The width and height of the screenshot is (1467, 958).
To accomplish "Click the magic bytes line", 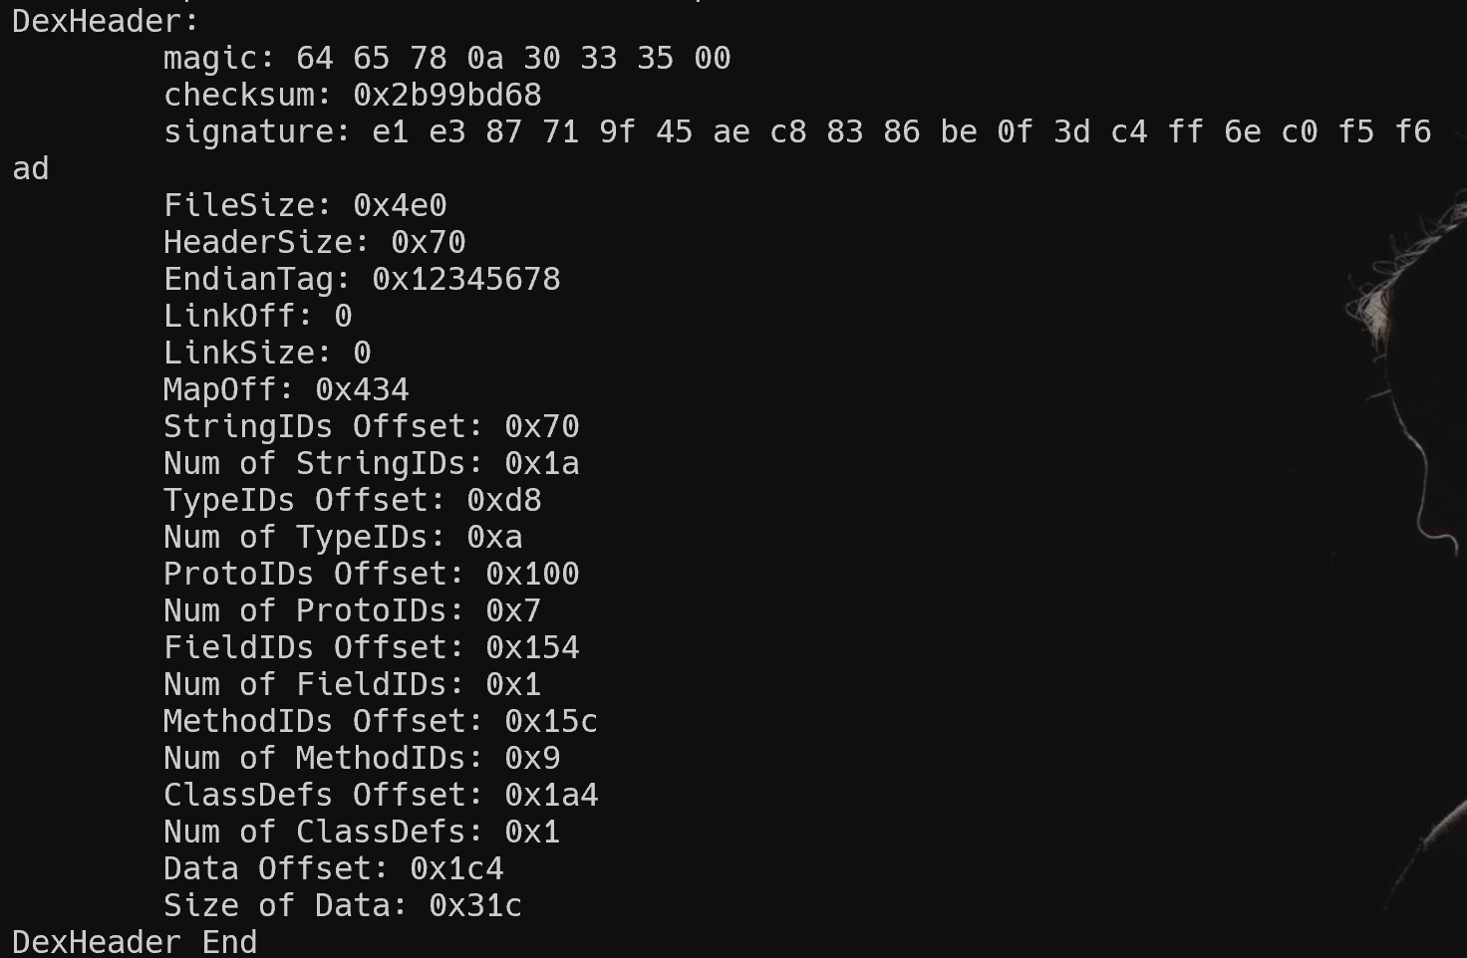I will pos(446,59).
